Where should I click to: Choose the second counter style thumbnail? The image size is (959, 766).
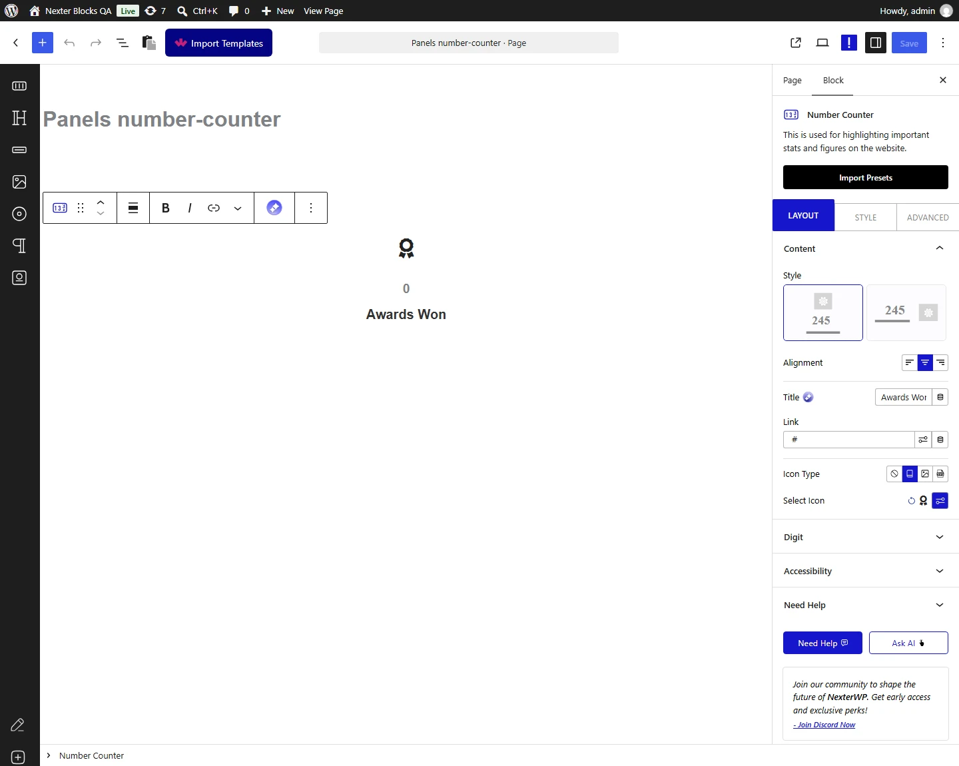(x=906, y=312)
